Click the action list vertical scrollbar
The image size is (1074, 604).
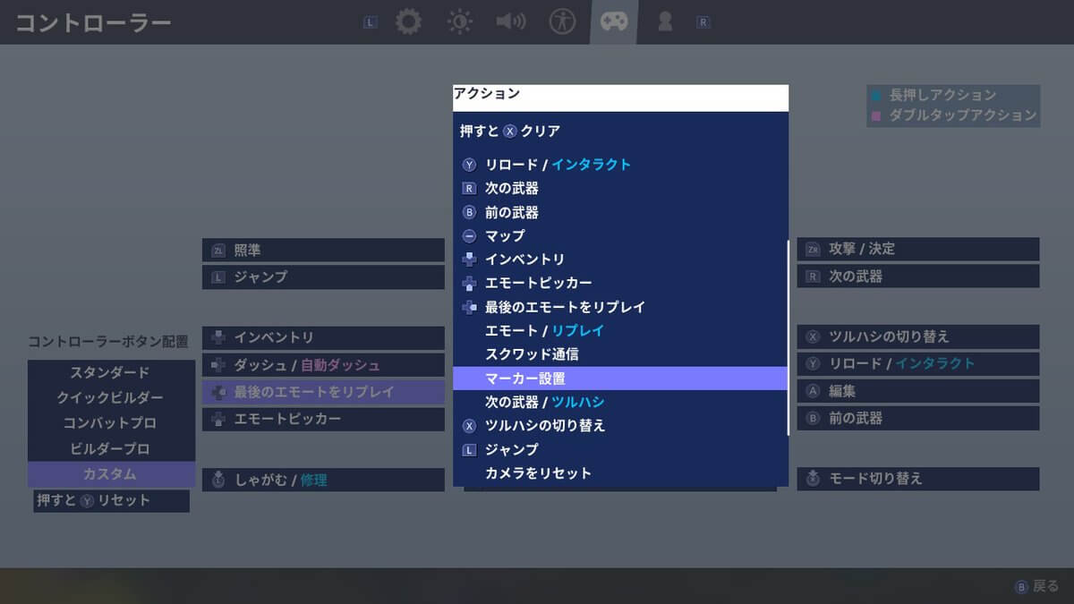788,338
